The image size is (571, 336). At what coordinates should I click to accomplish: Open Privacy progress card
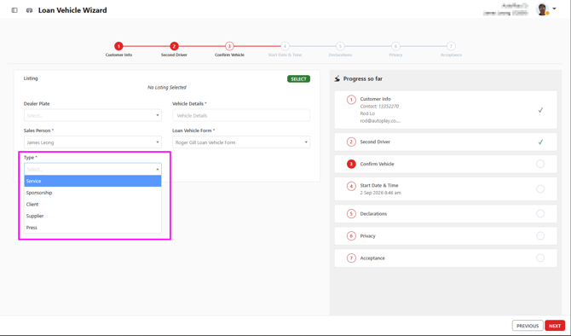(x=446, y=235)
